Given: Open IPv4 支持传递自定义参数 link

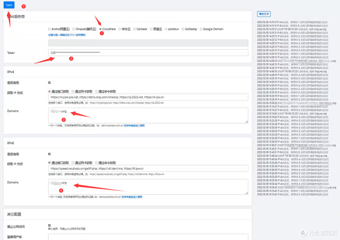Looking at the screenshot, I should (134, 125).
